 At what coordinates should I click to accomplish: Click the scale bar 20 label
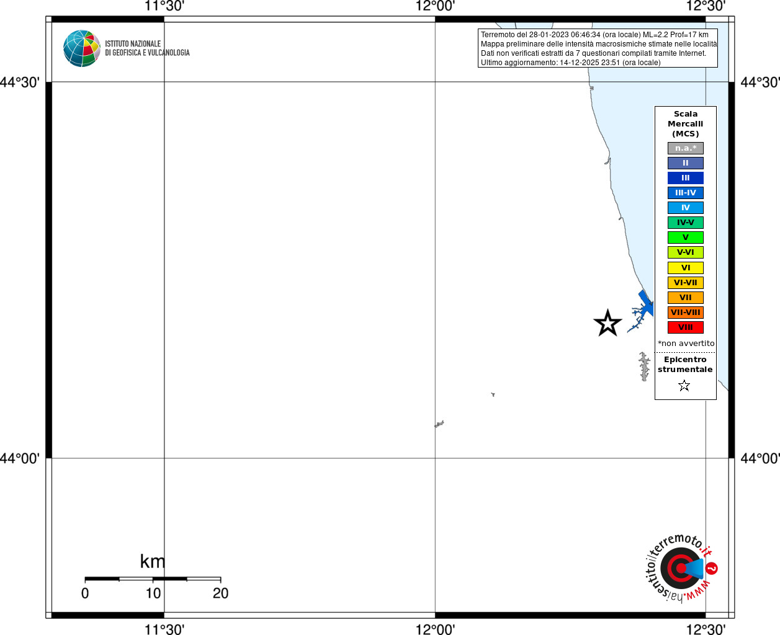221,593
